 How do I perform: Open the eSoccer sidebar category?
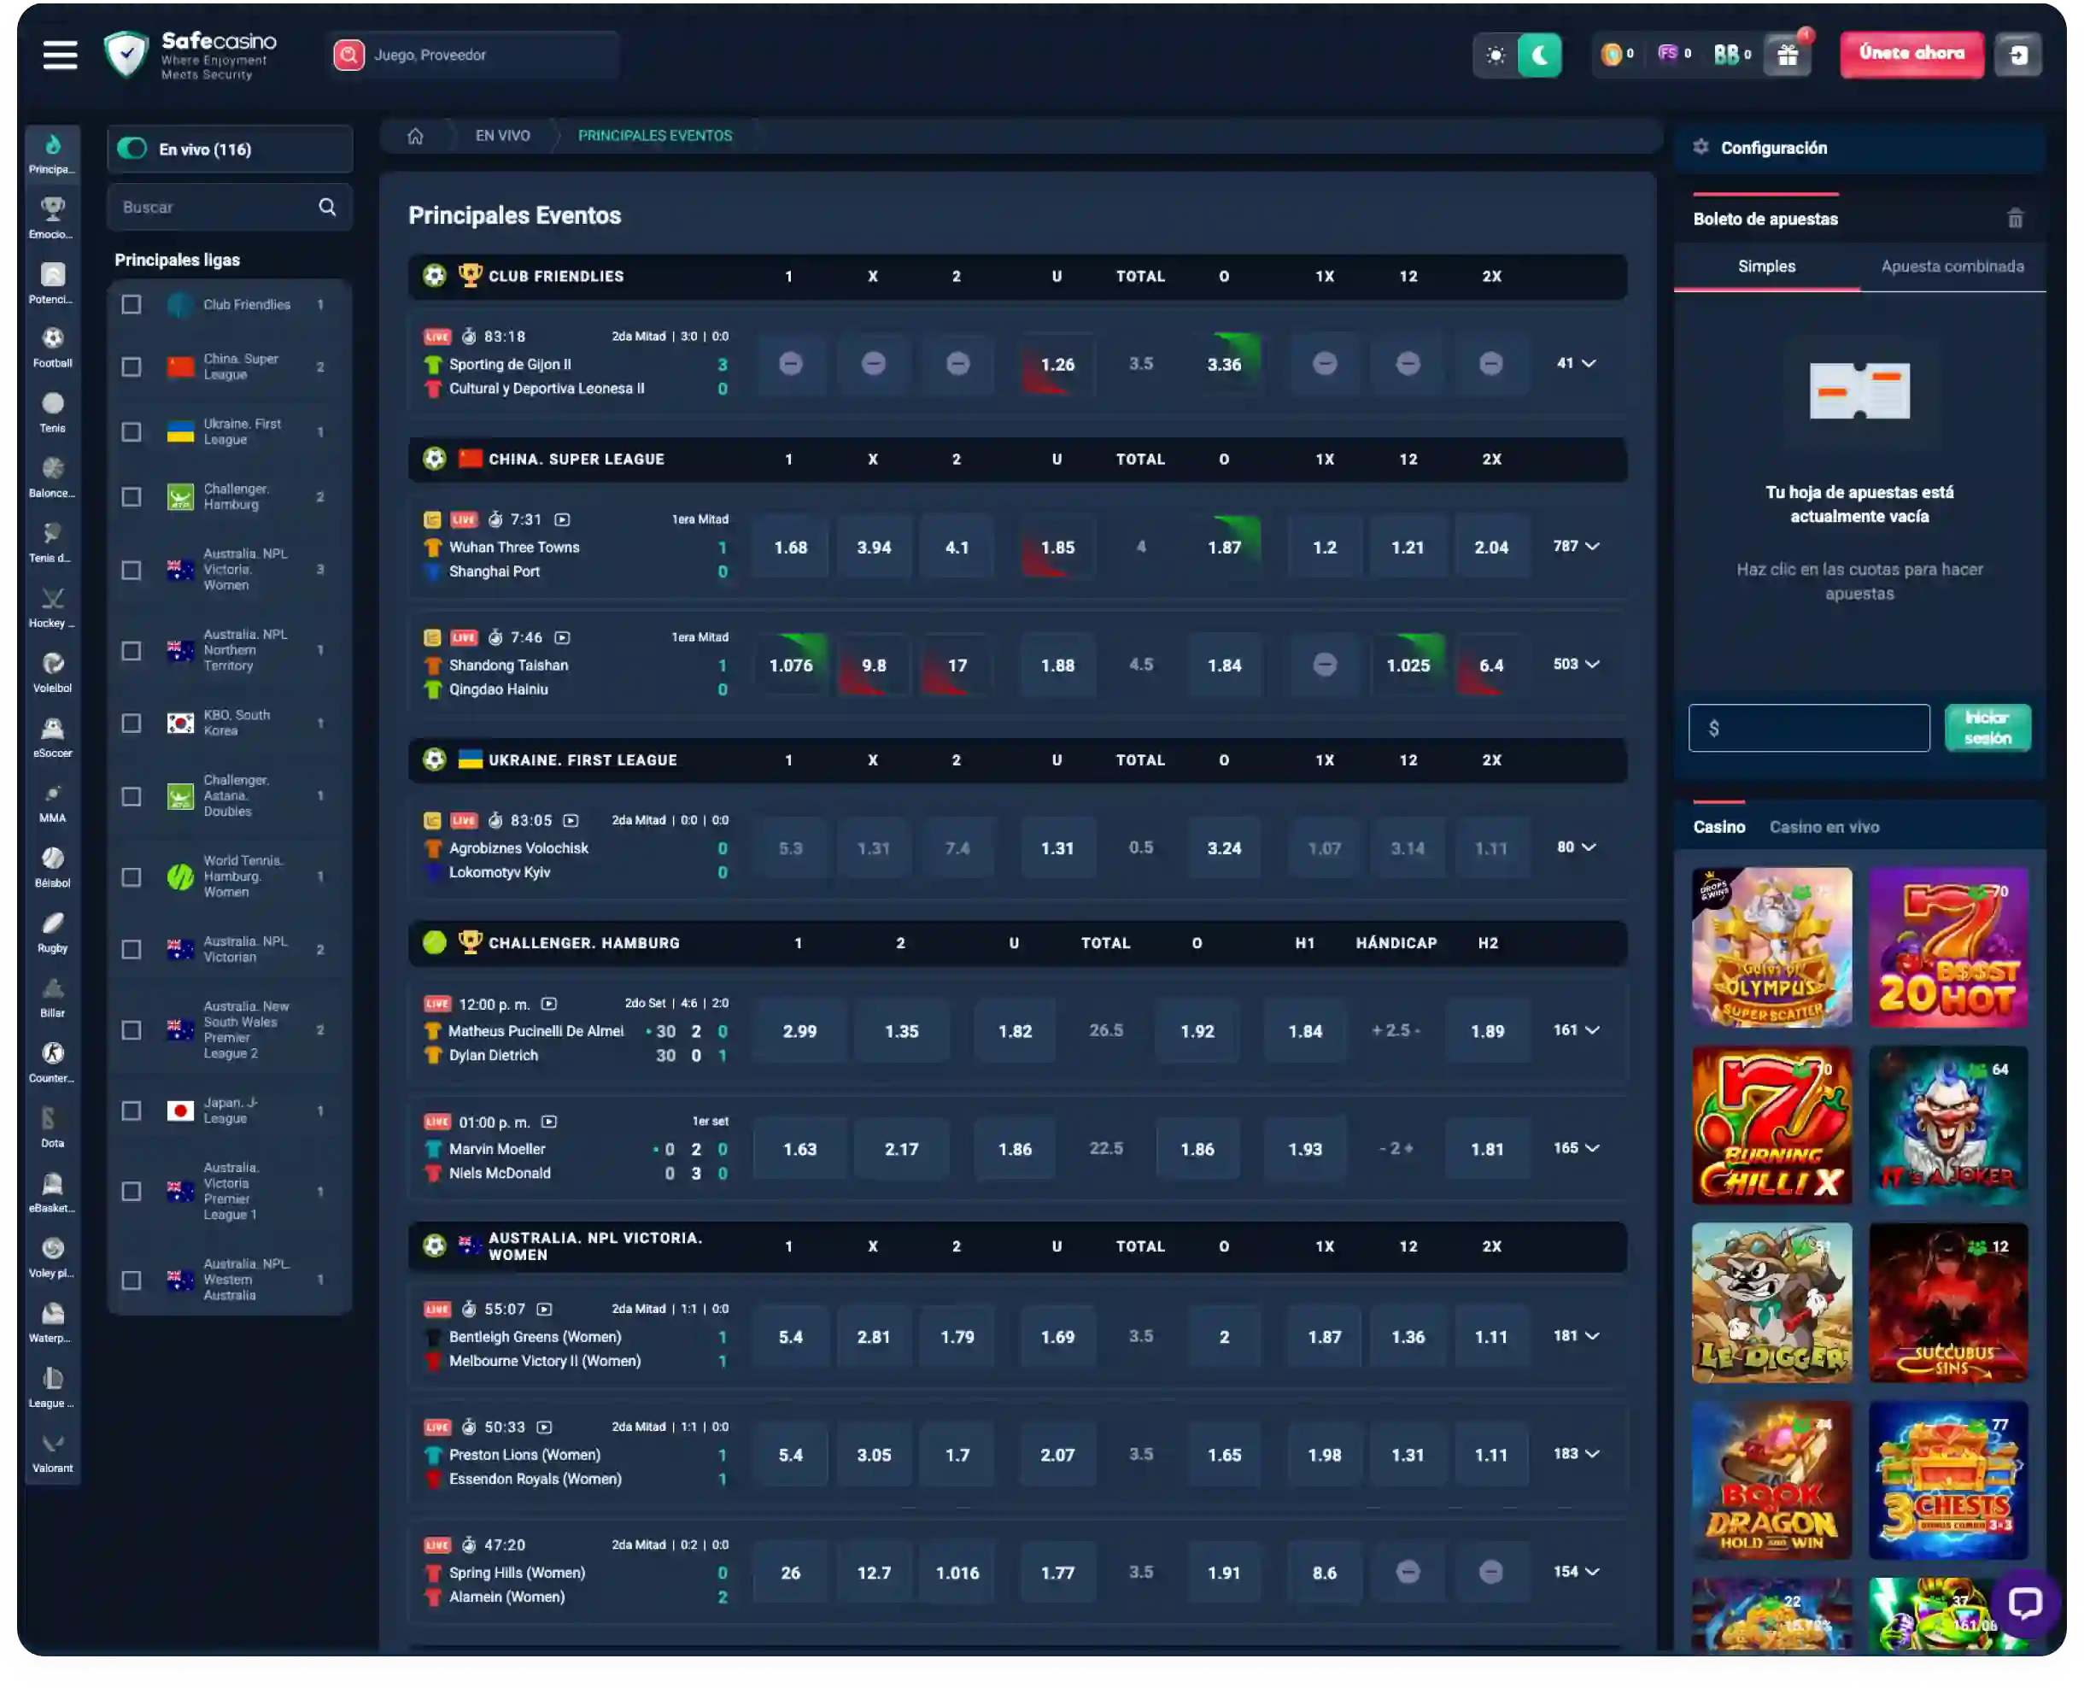pyautogui.click(x=52, y=737)
